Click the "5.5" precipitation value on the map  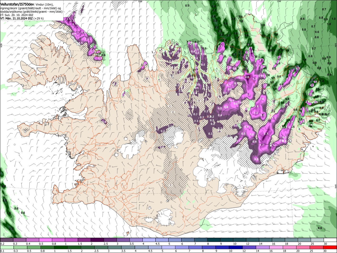point(298,67)
